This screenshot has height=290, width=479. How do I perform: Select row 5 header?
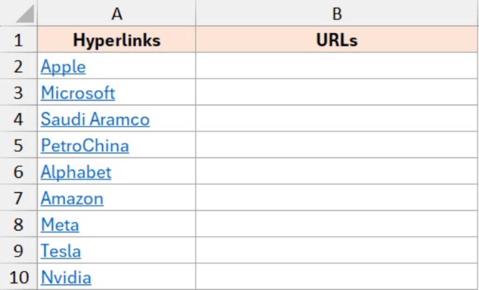click(x=19, y=145)
